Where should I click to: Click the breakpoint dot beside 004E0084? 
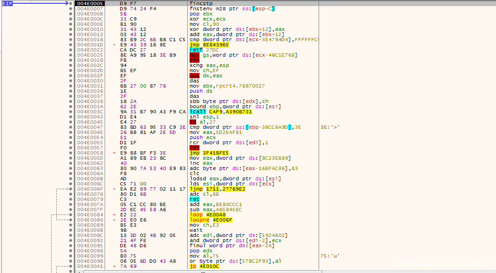point(70,214)
